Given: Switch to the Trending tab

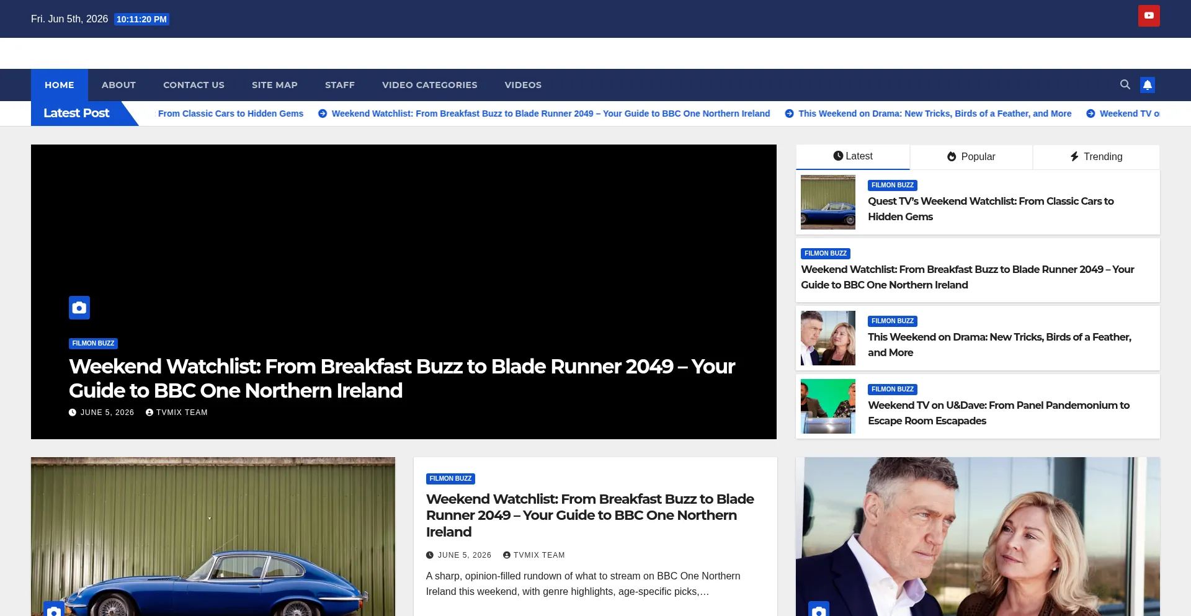Looking at the screenshot, I should coord(1096,157).
